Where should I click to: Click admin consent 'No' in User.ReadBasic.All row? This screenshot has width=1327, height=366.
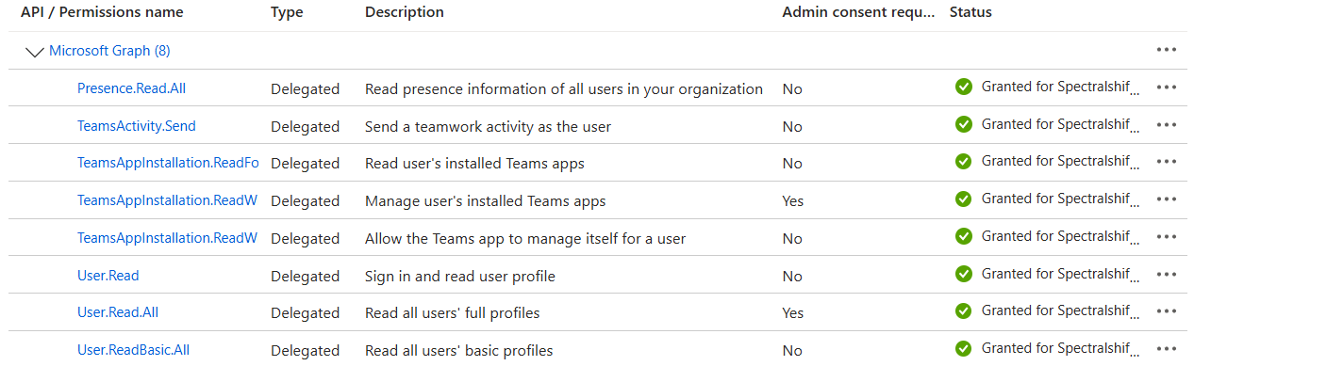[792, 350]
